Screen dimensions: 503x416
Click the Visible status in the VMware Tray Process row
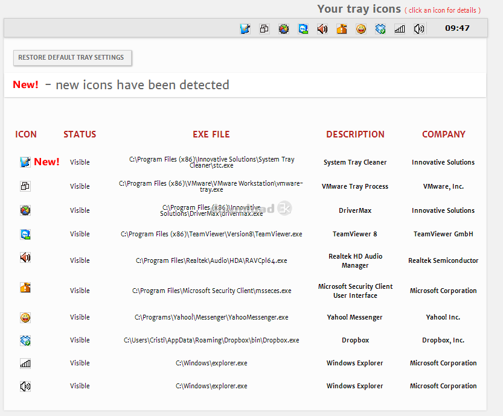point(80,186)
